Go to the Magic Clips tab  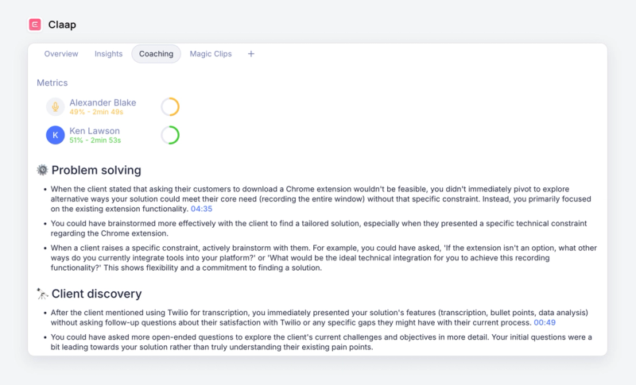tap(211, 54)
